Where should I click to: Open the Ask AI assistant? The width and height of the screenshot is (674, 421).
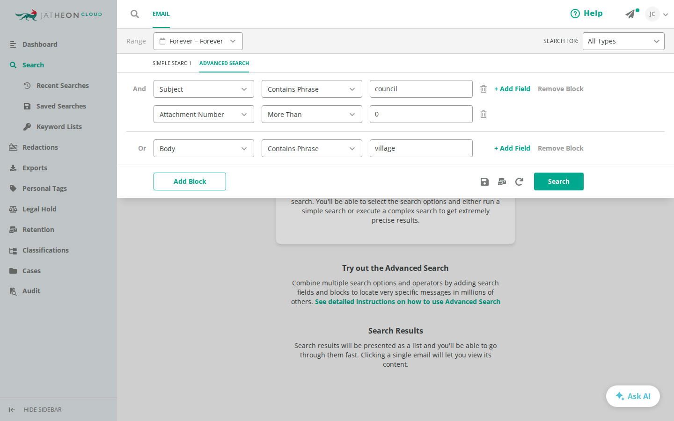tap(633, 396)
